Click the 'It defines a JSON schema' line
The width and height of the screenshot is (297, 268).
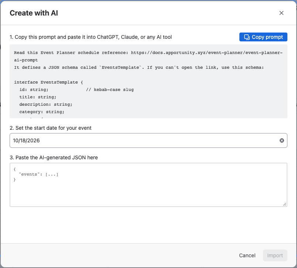(139, 68)
